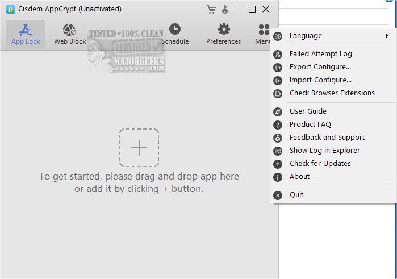Click the shopping cart purchase icon
This screenshot has height=279, width=397.
coord(211,9)
